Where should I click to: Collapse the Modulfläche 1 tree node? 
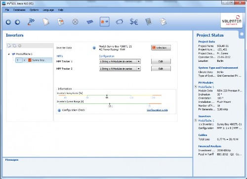coord(9,54)
